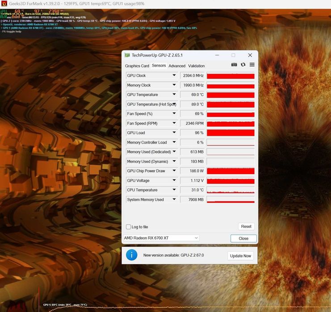Open the CPU Temperature sensor dropdown
The height and width of the screenshot is (312, 331).
coord(174,190)
